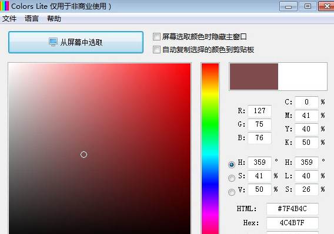Click the Hex field showing 4C4B7F
Image resolution: width=334 pixels, height=234 pixels.
pyautogui.click(x=292, y=223)
